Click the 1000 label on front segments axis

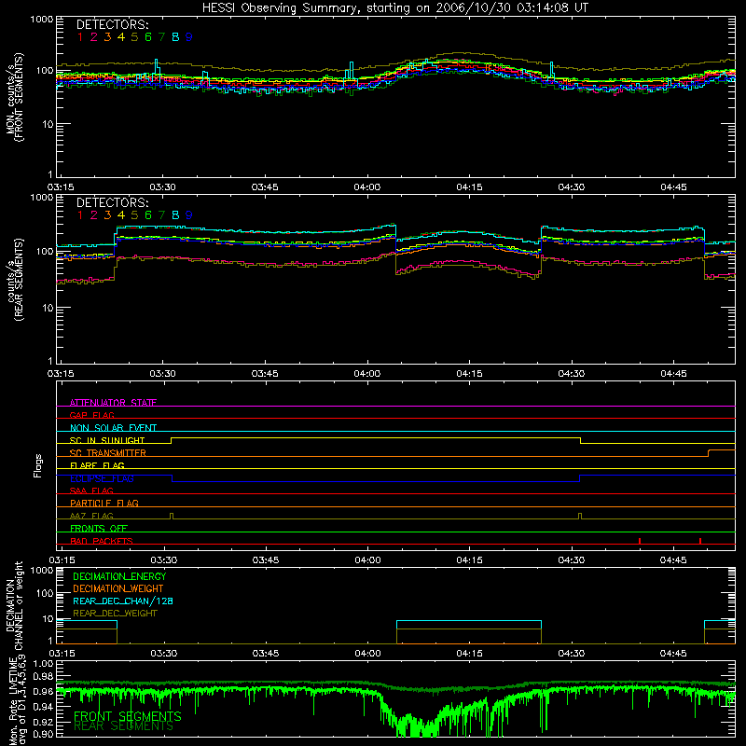click(42, 20)
